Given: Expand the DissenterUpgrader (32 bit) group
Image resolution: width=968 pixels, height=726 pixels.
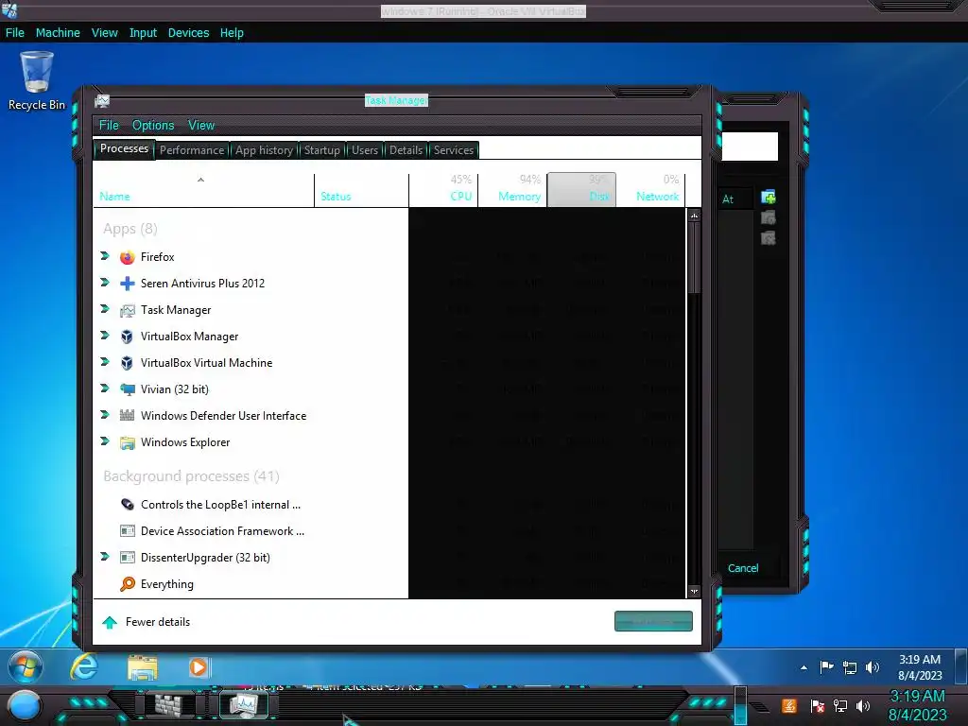Looking at the screenshot, I should 104,557.
